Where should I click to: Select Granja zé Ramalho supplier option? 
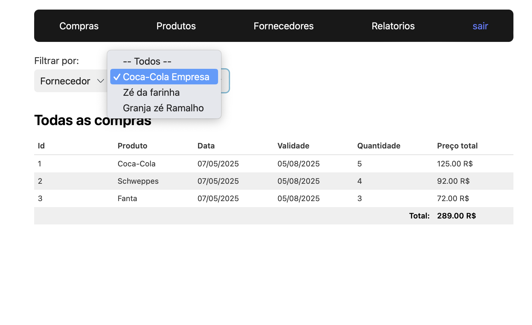(x=163, y=108)
